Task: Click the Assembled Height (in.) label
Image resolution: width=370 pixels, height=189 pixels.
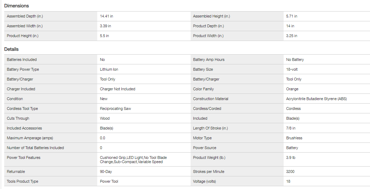Action: 211,16
